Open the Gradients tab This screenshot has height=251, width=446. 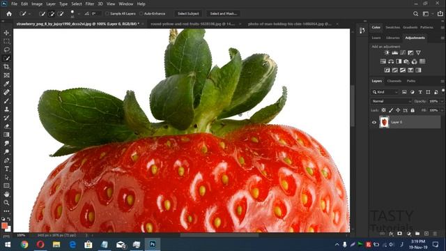(410, 27)
